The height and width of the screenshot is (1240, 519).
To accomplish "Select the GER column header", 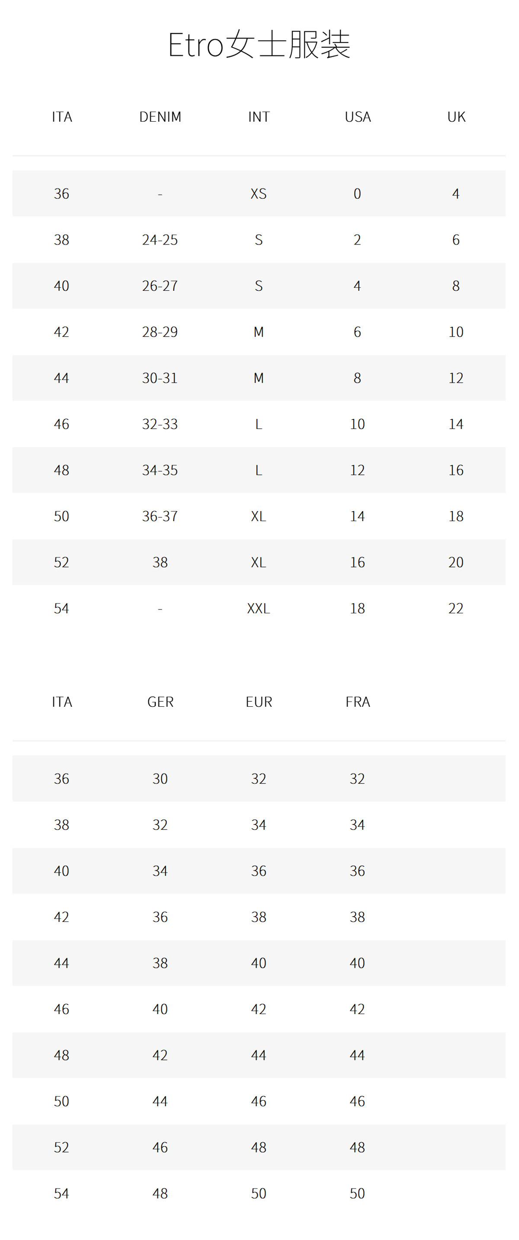I will (x=160, y=702).
